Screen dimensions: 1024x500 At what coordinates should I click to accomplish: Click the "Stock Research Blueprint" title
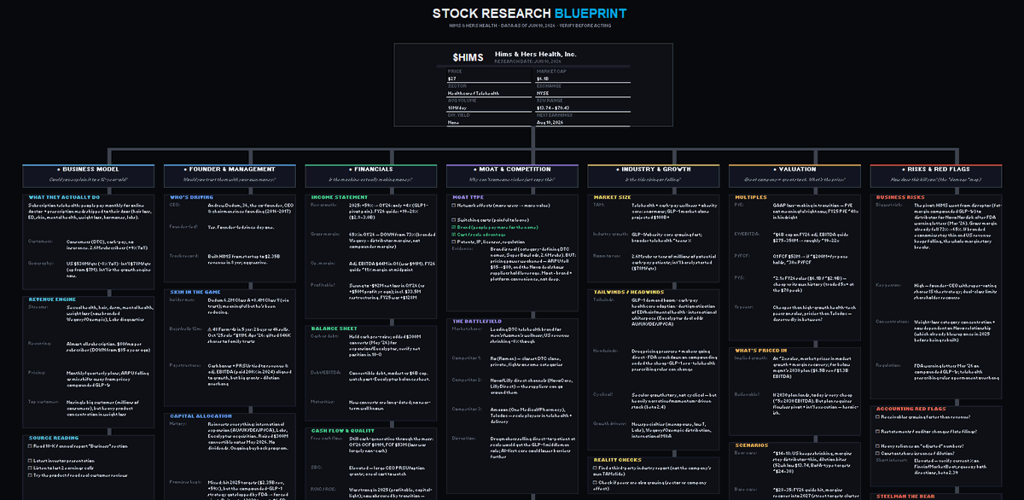coord(529,14)
